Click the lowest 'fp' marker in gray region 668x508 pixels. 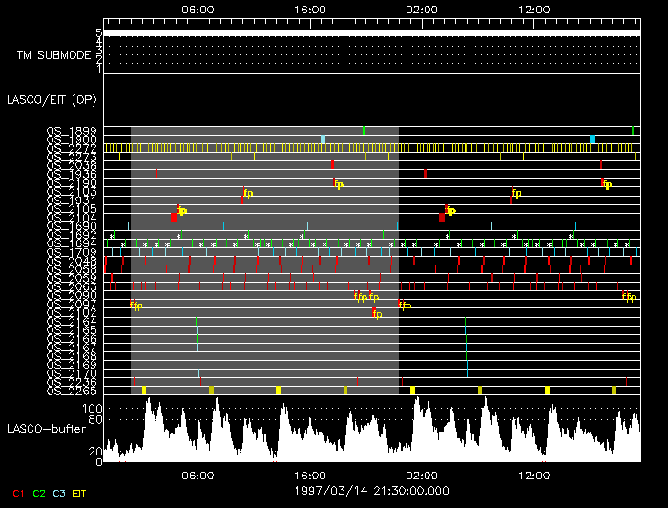376,314
